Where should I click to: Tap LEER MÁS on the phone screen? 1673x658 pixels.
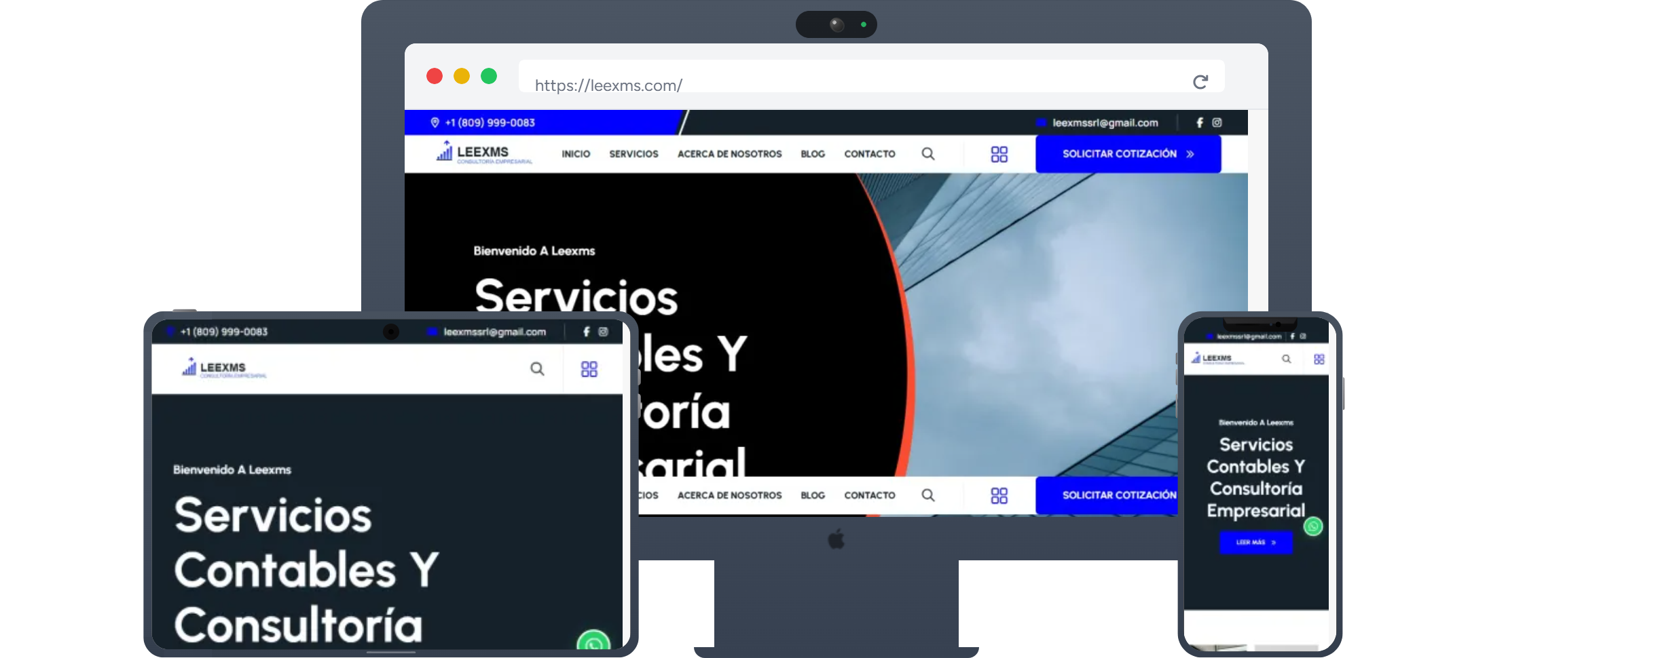tap(1255, 542)
